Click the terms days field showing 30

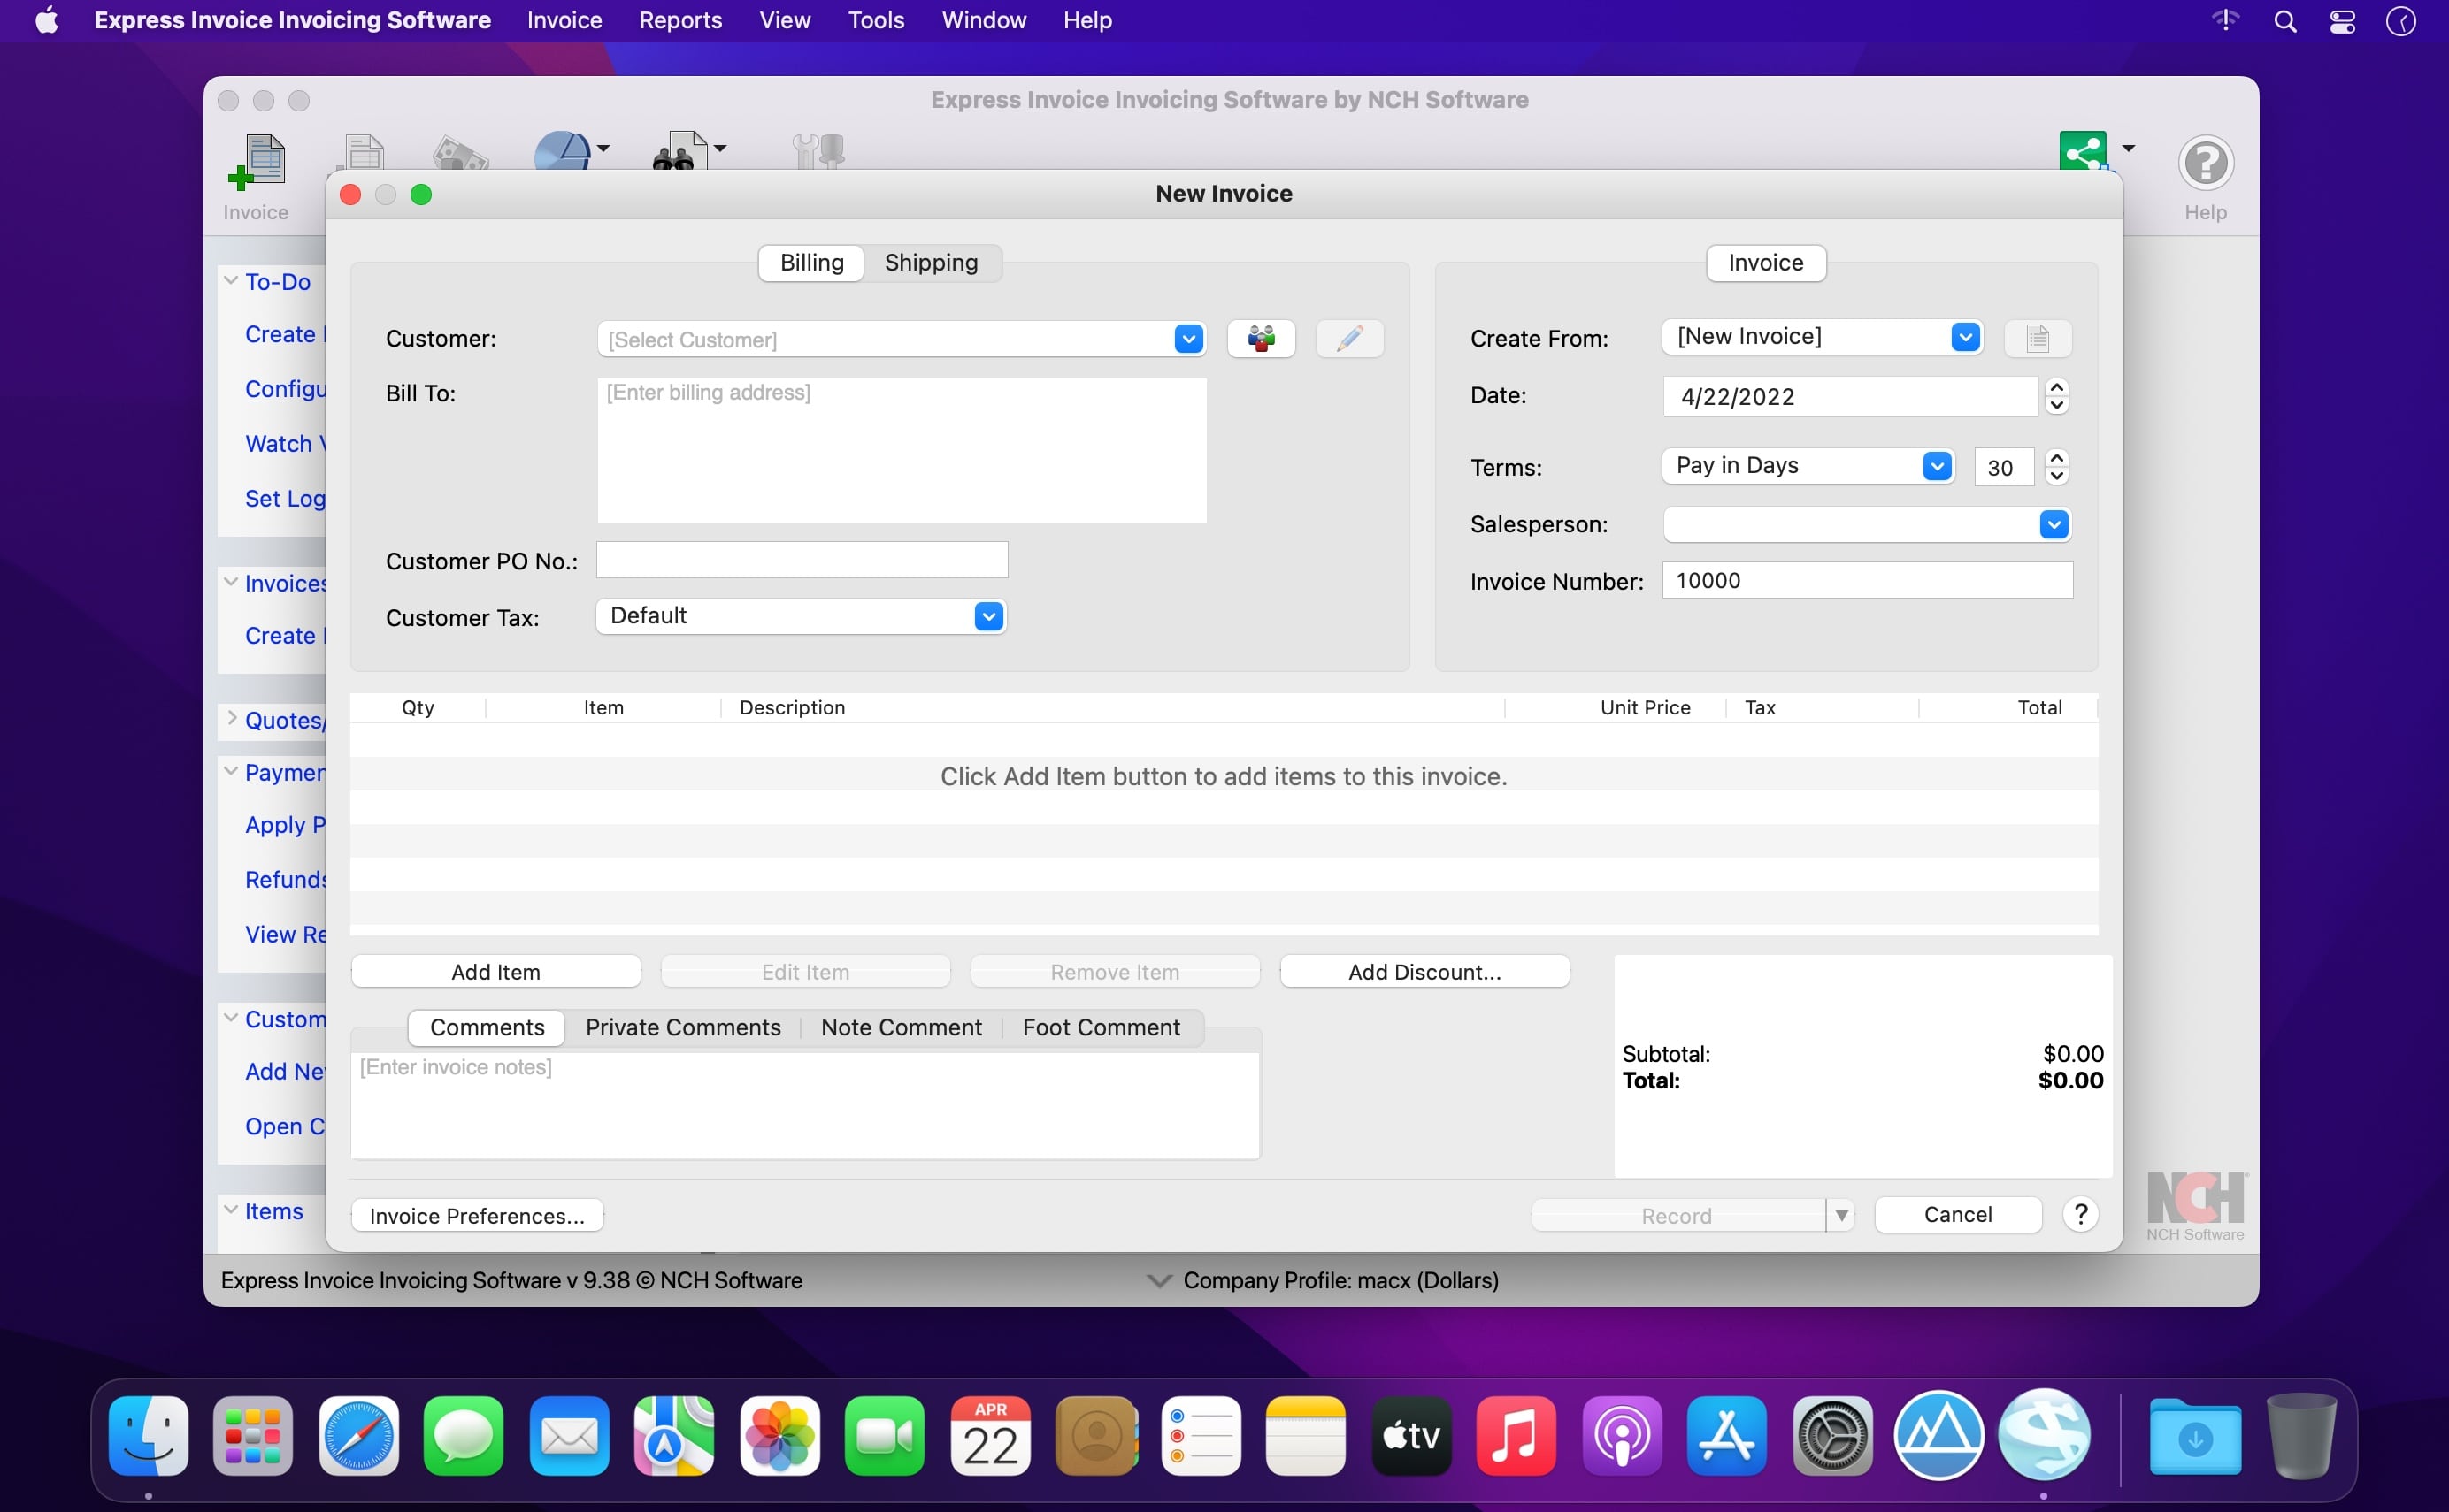pyautogui.click(x=2004, y=467)
